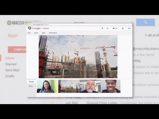Viewport: 159px width, 119px height.
Task: Select the smiling man thumbnail on right
Action: (x=111, y=86)
